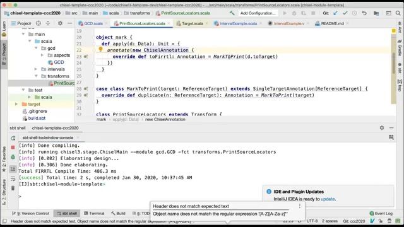Click the gutter marker on line 29

pos(86,95)
